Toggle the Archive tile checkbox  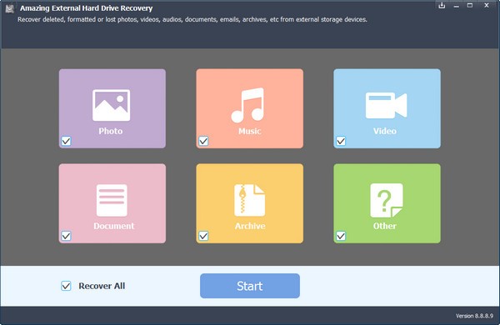coord(203,236)
